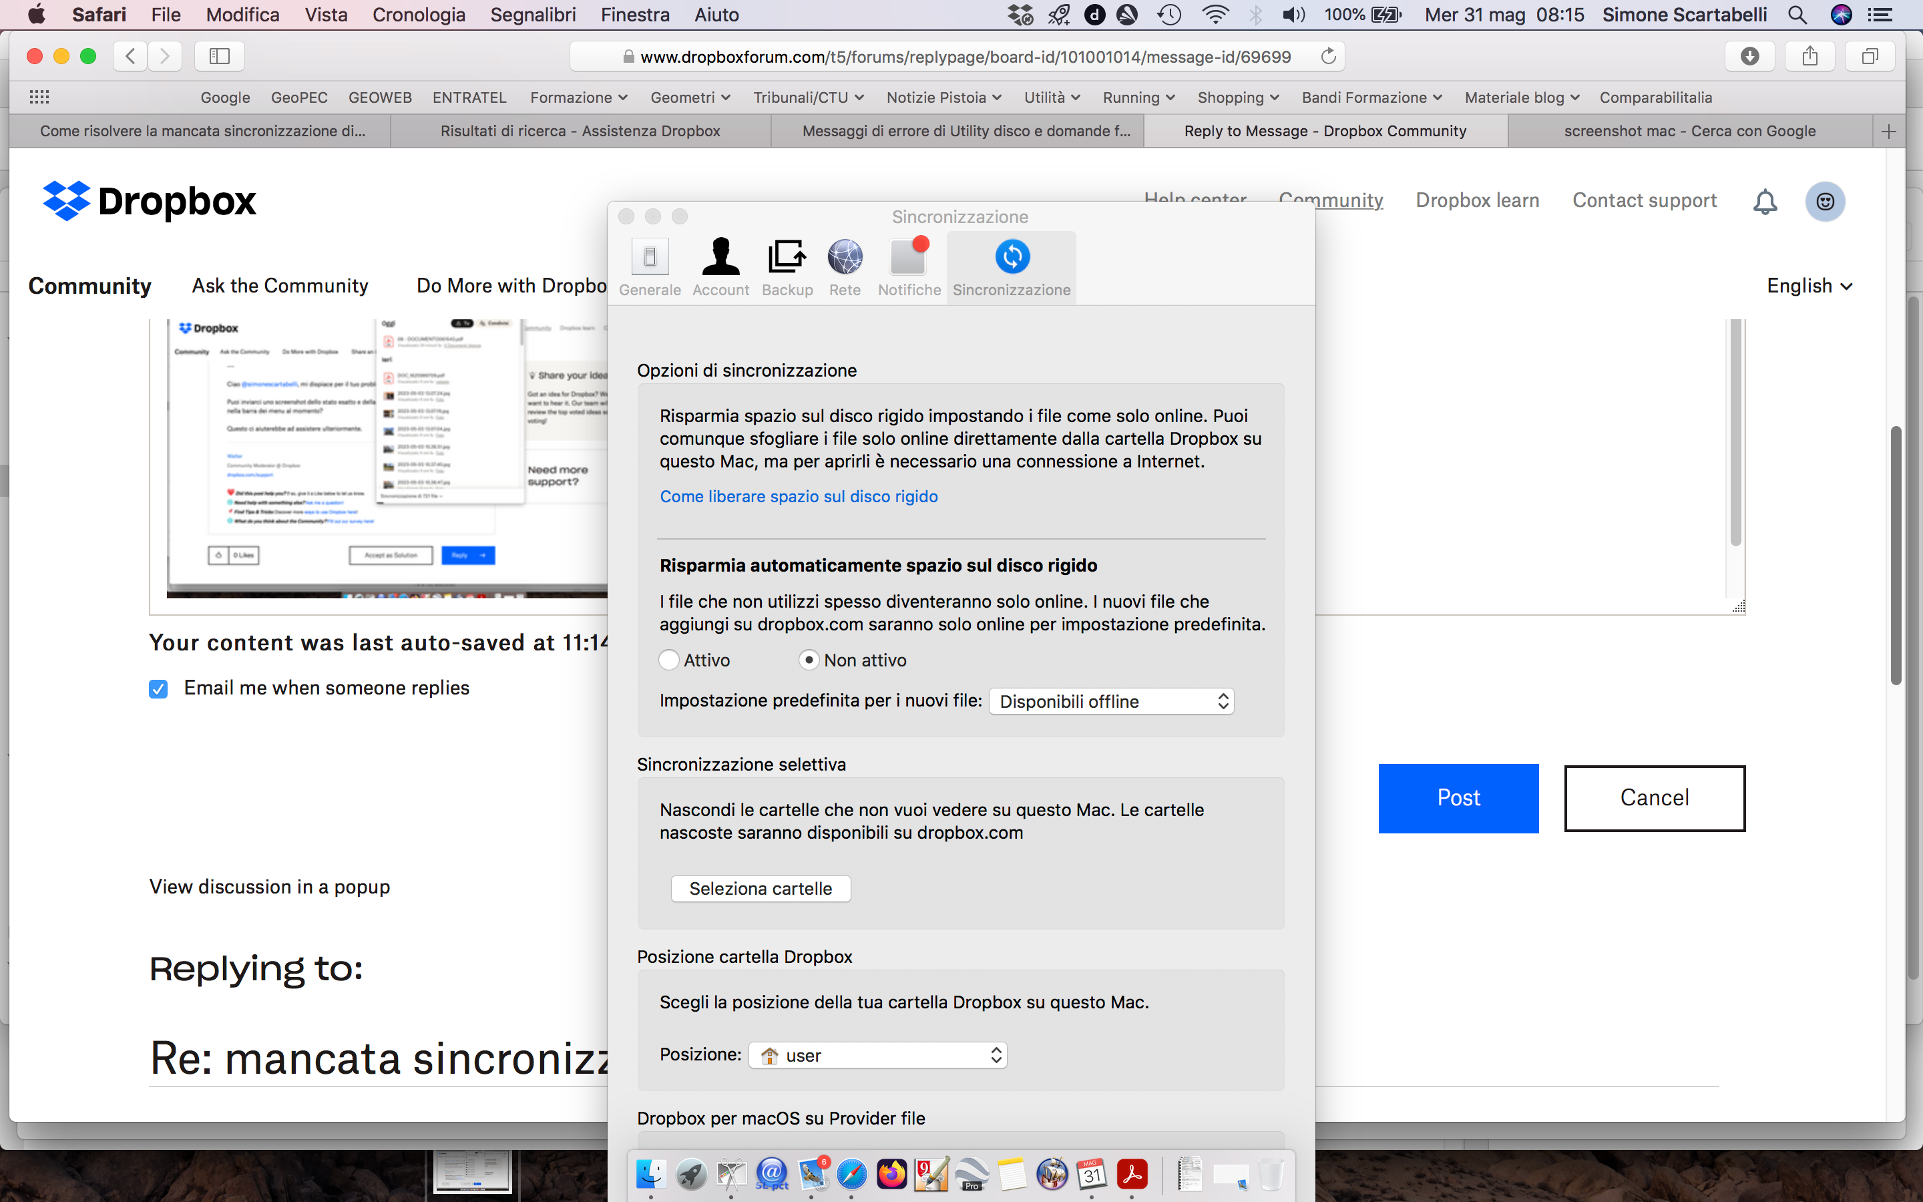
Task: Show Safari tab overview
Action: (1870, 55)
